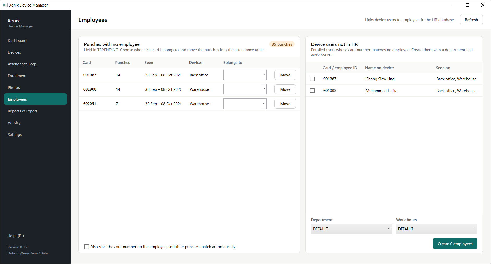
Task: Select the Employees sidebar item
Action: (x=35, y=99)
